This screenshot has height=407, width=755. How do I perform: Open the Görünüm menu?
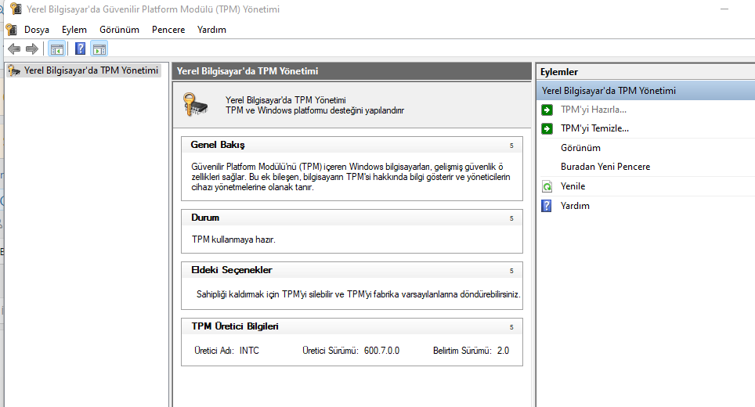pos(119,29)
